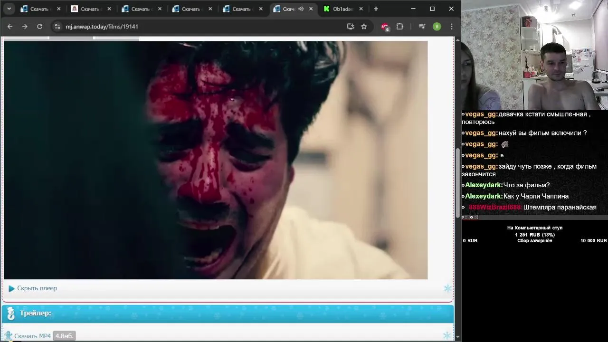Open the media controls button in toolbar
The width and height of the screenshot is (608, 342).
(x=422, y=27)
